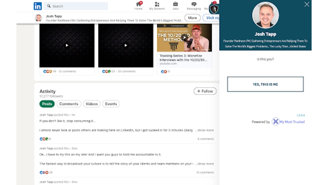Click the YES, THIS IS ME button
328x185 pixels.
(x=265, y=84)
